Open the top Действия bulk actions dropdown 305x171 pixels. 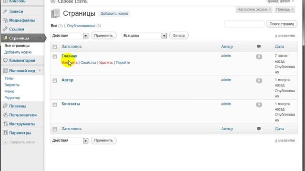69,36
